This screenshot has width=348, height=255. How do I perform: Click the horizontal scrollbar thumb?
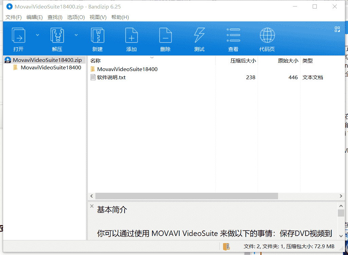(187, 196)
